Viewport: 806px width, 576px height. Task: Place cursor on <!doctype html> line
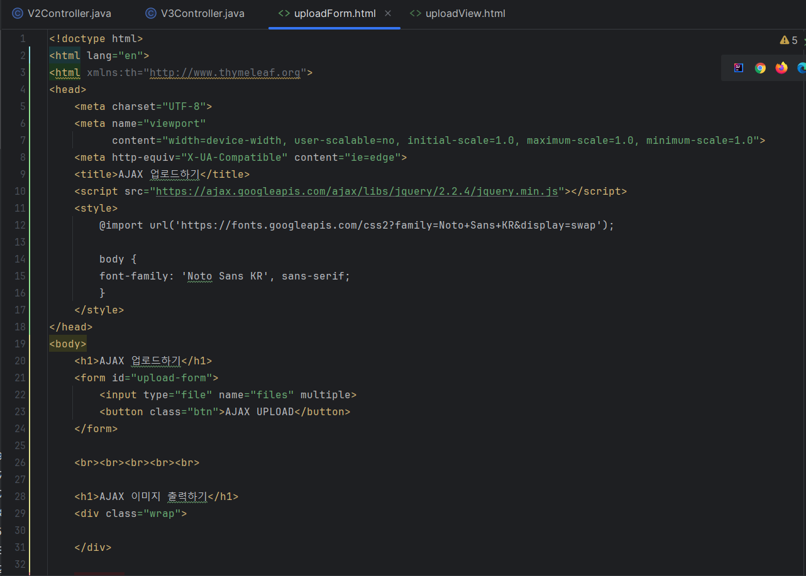(x=96, y=39)
